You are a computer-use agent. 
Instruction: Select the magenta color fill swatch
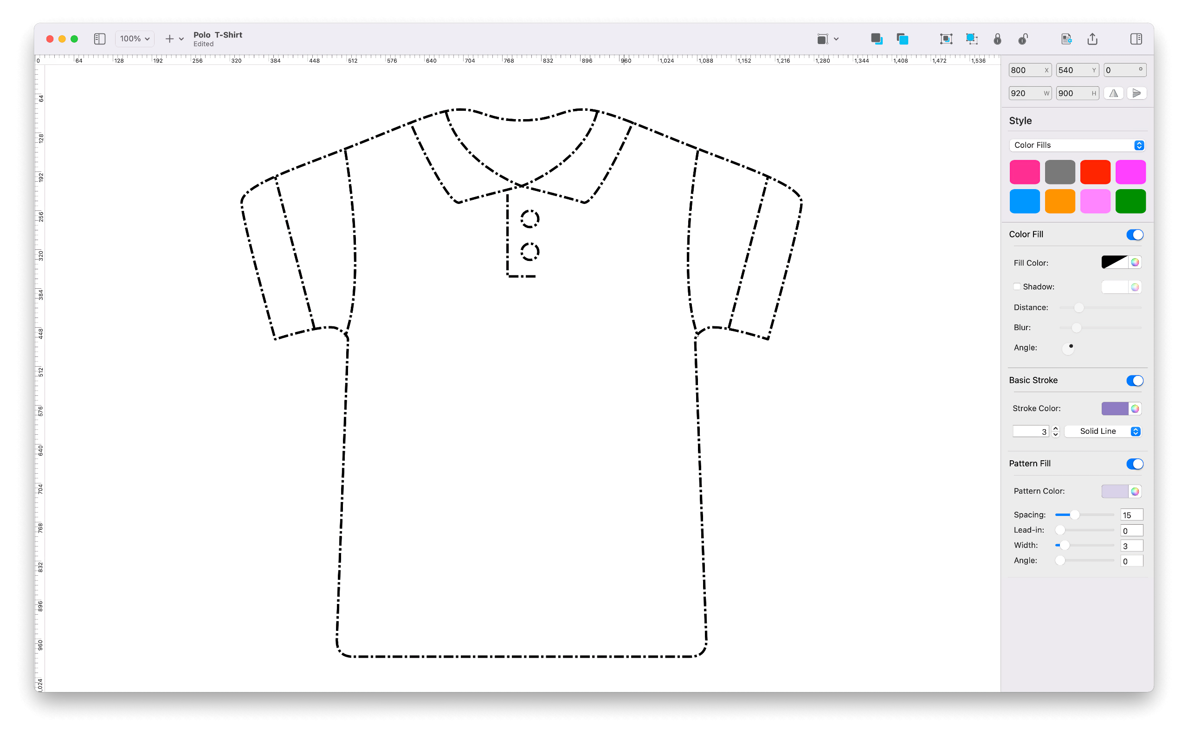pyautogui.click(x=1130, y=172)
